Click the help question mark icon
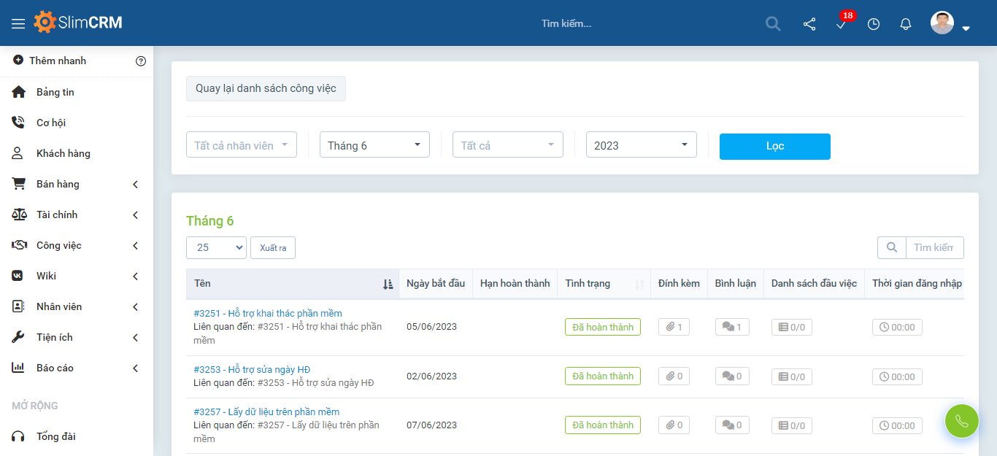The width and height of the screenshot is (997, 456). 141,61
